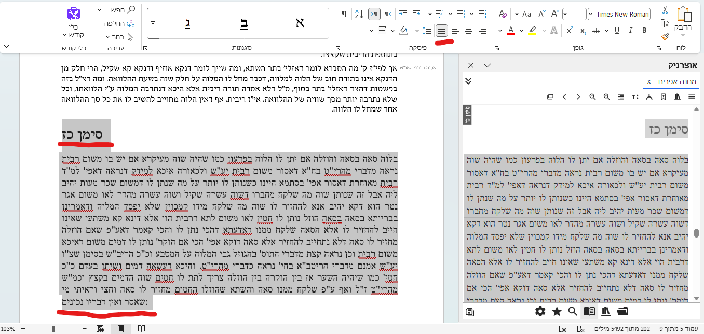Click the Cut scissors icon

coord(665,10)
